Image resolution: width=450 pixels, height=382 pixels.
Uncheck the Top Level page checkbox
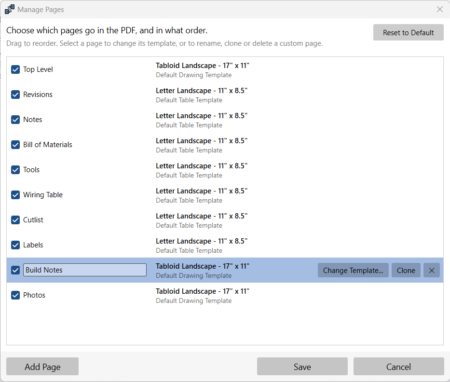click(15, 69)
